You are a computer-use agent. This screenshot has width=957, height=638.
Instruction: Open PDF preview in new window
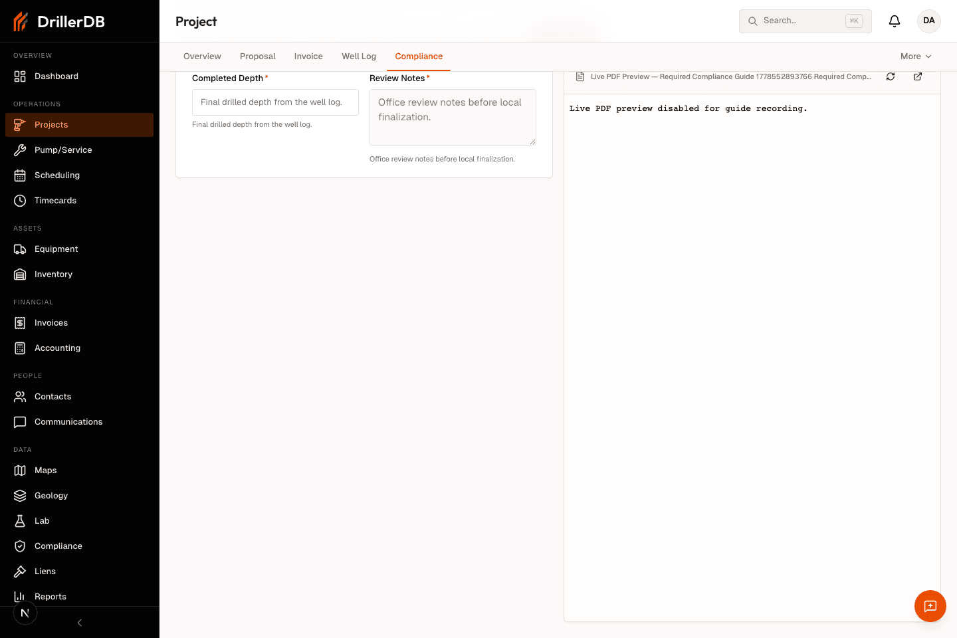click(x=918, y=76)
